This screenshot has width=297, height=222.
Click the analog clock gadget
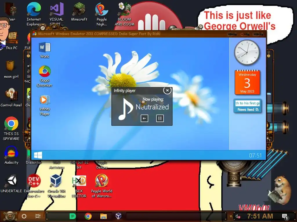coord(247,53)
